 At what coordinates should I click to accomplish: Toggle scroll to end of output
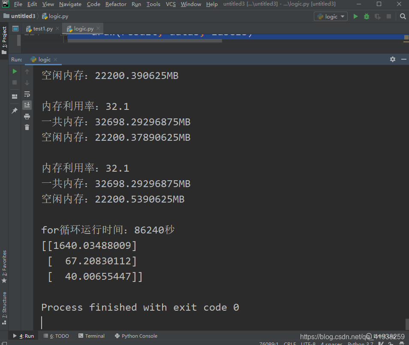(x=27, y=105)
